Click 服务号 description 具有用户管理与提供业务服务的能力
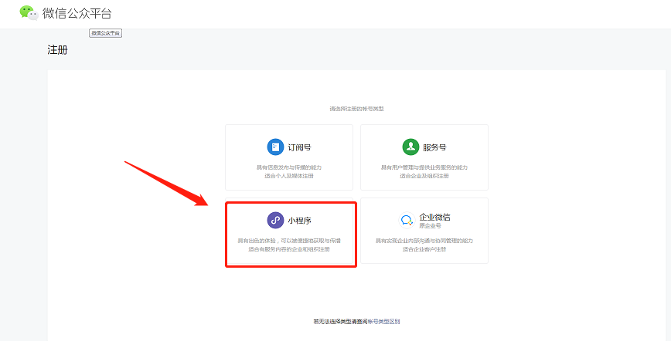 (x=424, y=167)
